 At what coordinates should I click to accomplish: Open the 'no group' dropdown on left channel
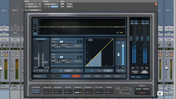pyautogui.click(x=4, y=40)
